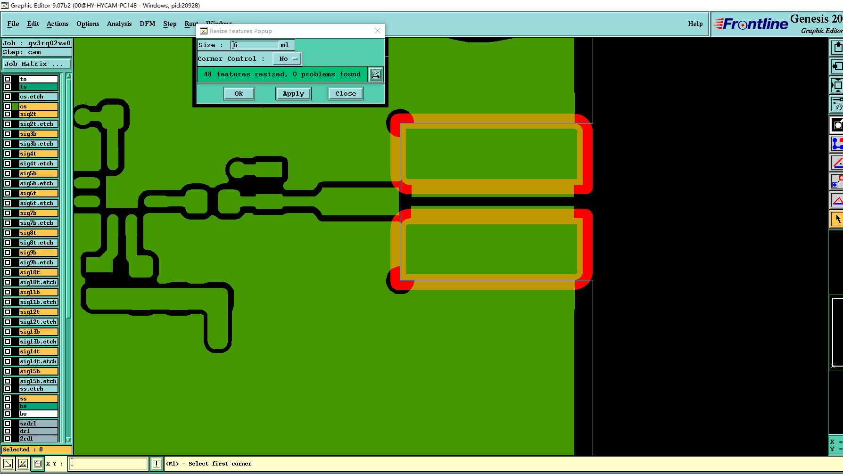The image size is (843, 474).
Task: Open the Options menu
Action: point(88,24)
